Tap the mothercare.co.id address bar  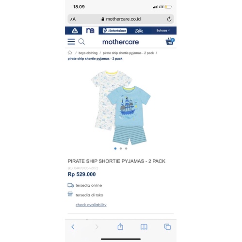click(121, 19)
